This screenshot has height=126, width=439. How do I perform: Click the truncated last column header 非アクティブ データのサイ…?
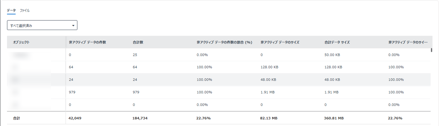point(407,43)
